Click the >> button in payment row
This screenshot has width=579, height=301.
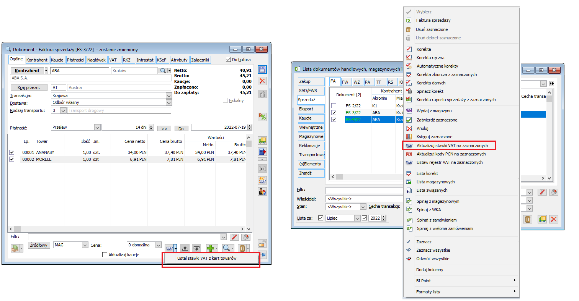pyautogui.click(x=164, y=129)
